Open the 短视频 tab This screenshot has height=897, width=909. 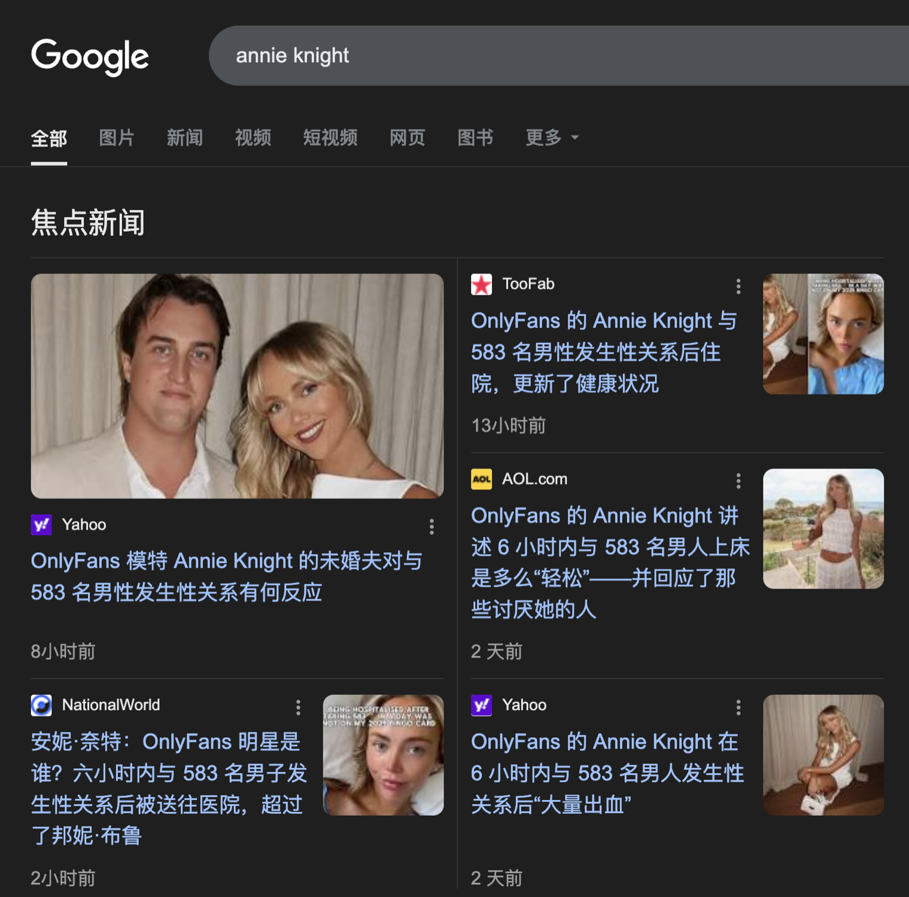[330, 138]
